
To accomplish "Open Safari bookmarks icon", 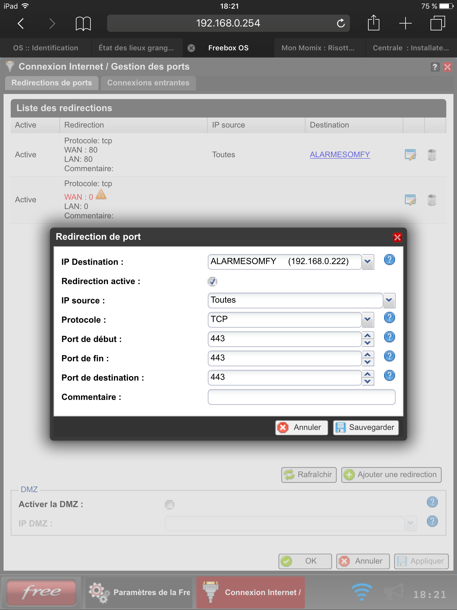I will click(x=83, y=23).
